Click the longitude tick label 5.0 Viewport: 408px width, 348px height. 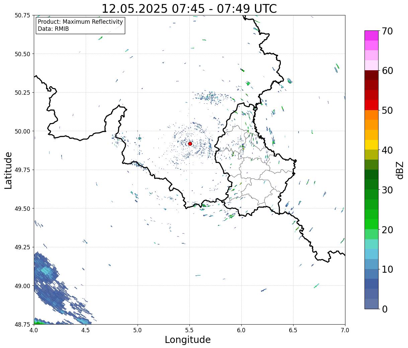(138, 330)
